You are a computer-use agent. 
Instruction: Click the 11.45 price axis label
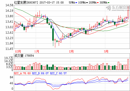pos(9,49)
